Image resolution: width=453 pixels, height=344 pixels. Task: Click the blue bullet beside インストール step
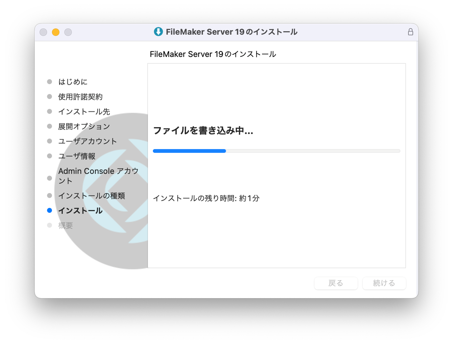[49, 210]
